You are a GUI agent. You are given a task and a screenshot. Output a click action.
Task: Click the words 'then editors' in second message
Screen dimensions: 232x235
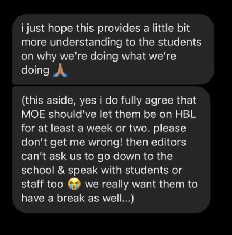pos(156,142)
